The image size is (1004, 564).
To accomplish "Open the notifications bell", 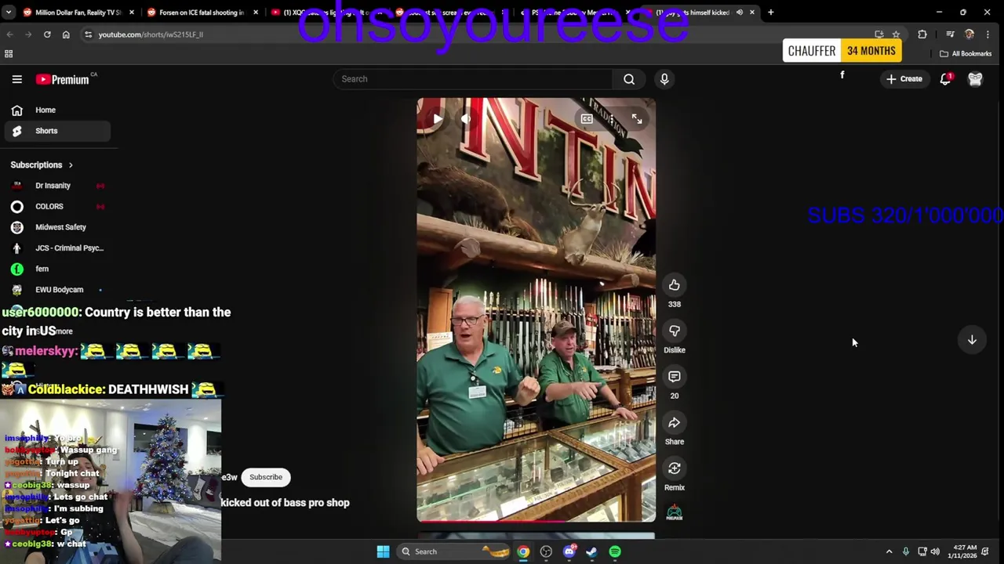I will (946, 79).
